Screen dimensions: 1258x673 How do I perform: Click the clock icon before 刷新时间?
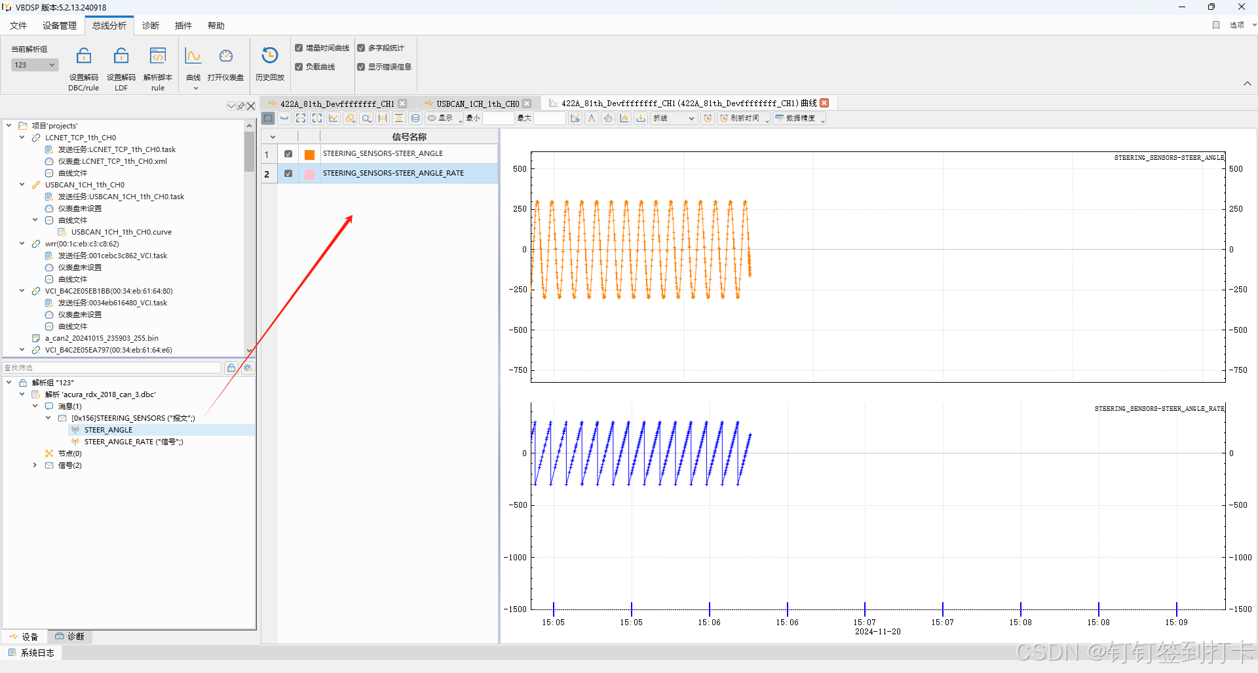click(x=708, y=118)
